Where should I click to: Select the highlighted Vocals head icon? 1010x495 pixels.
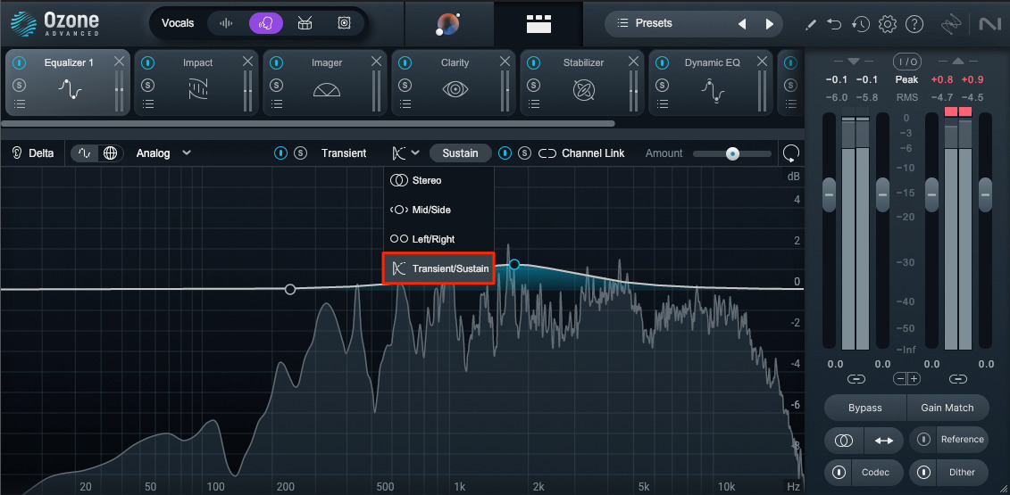click(265, 23)
